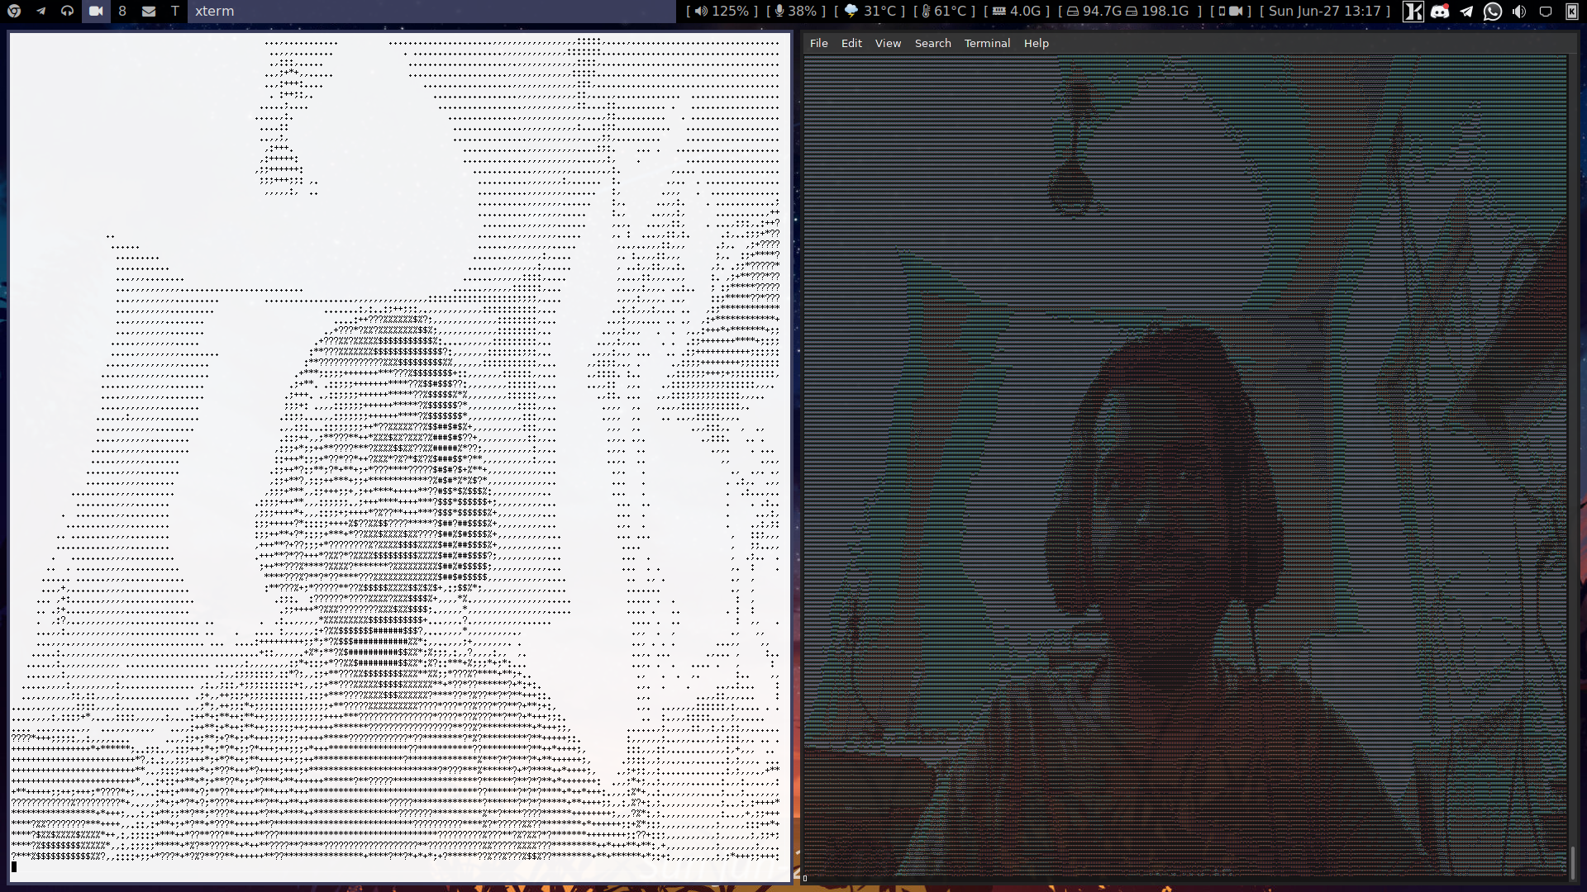This screenshot has height=892, width=1587.
Task: Select the headphones workspace icon
Action: tap(67, 11)
